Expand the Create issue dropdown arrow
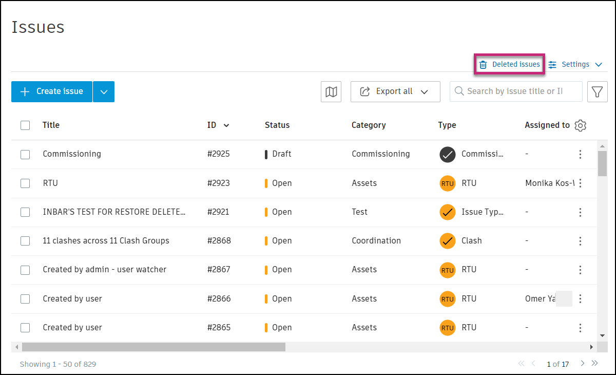Screen dimensions: 616x375 tap(104, 92)
